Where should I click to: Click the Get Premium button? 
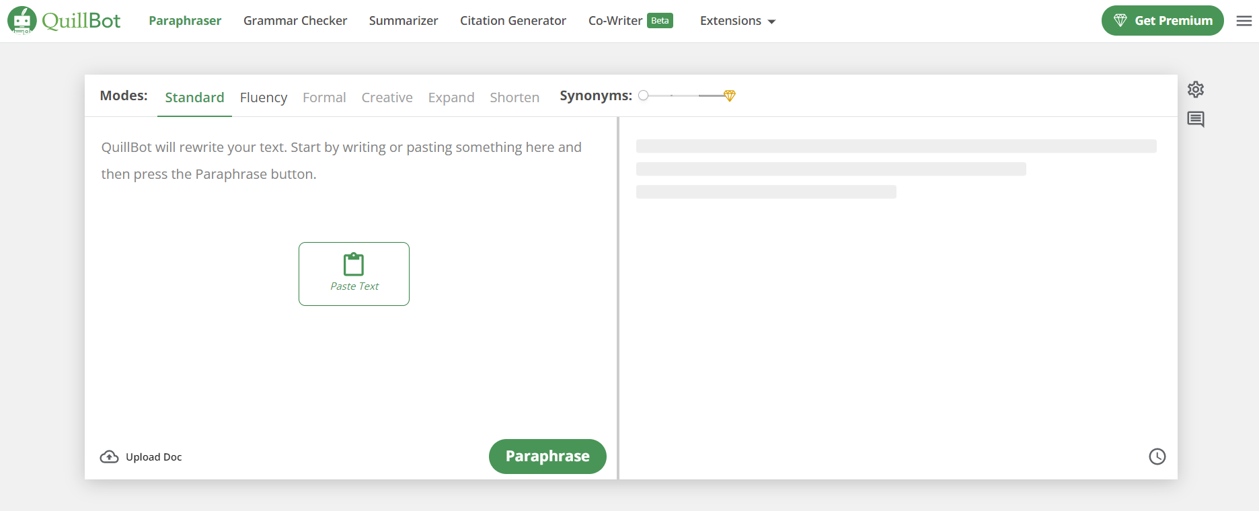click(x=1163, y=21)
